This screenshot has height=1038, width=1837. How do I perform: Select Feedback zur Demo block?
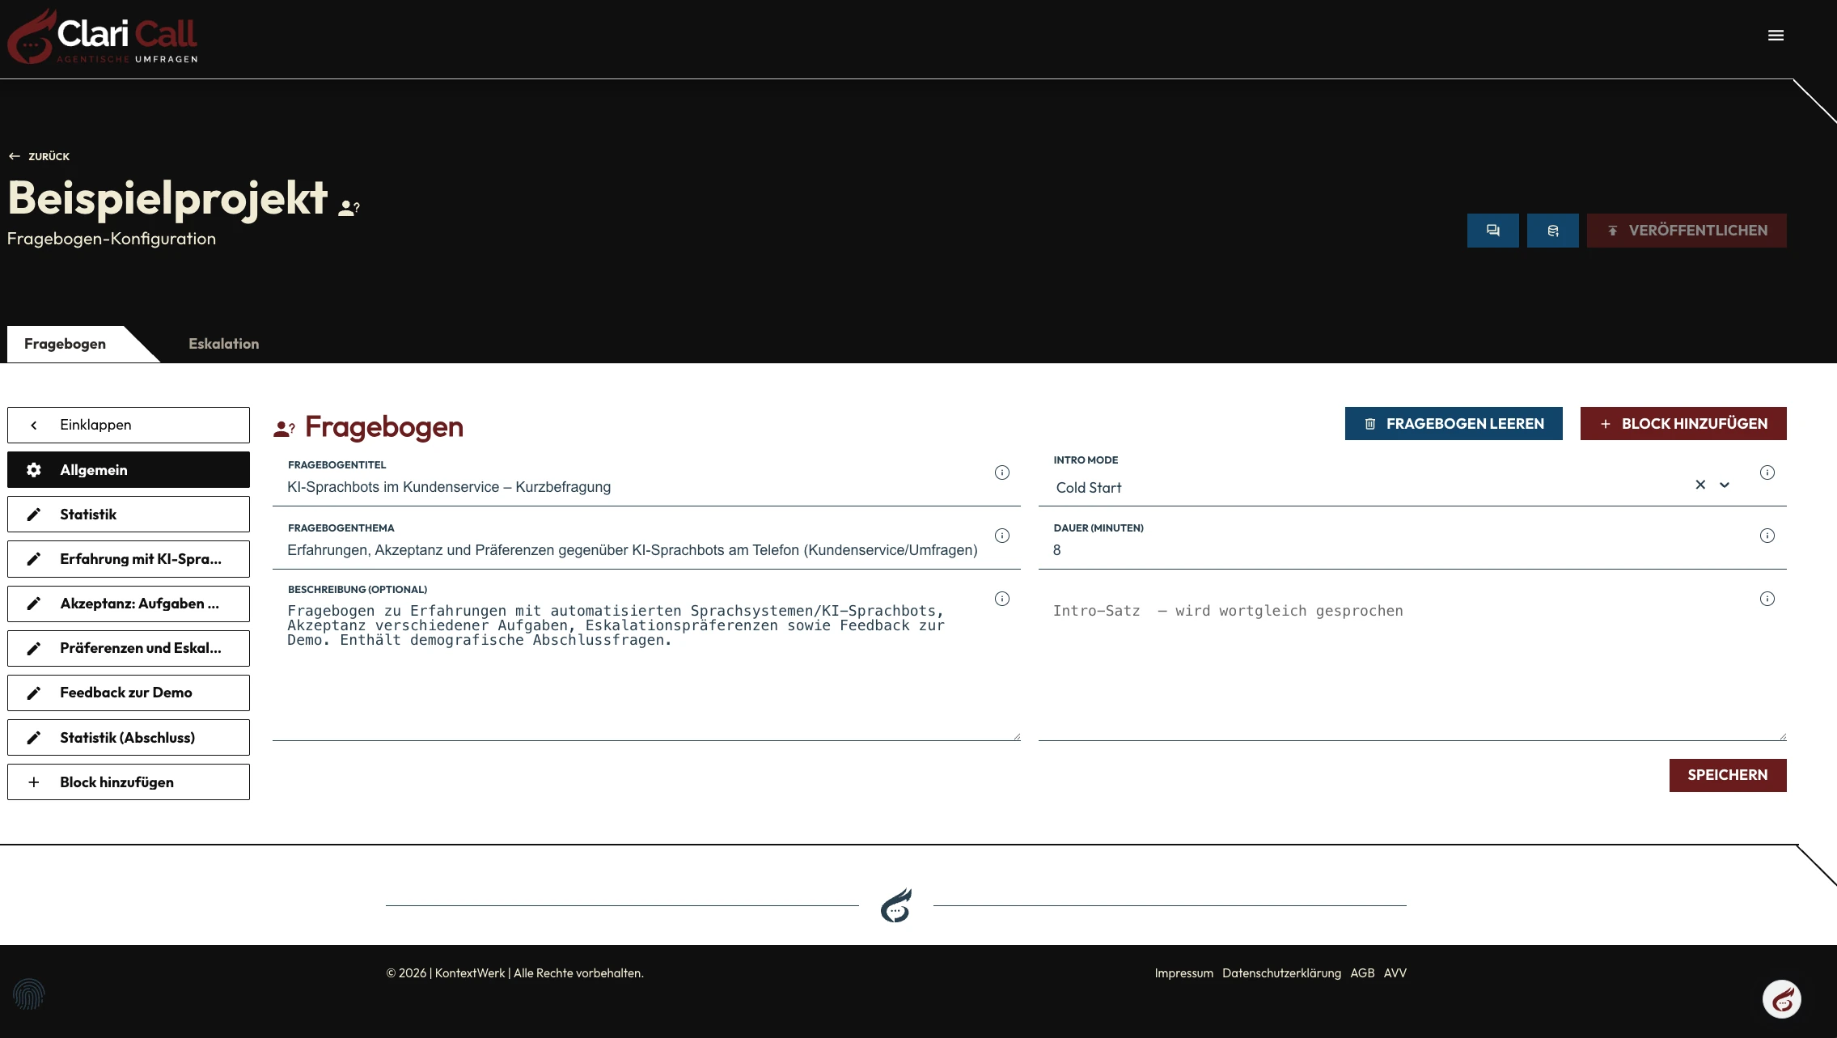coord(129,693)
